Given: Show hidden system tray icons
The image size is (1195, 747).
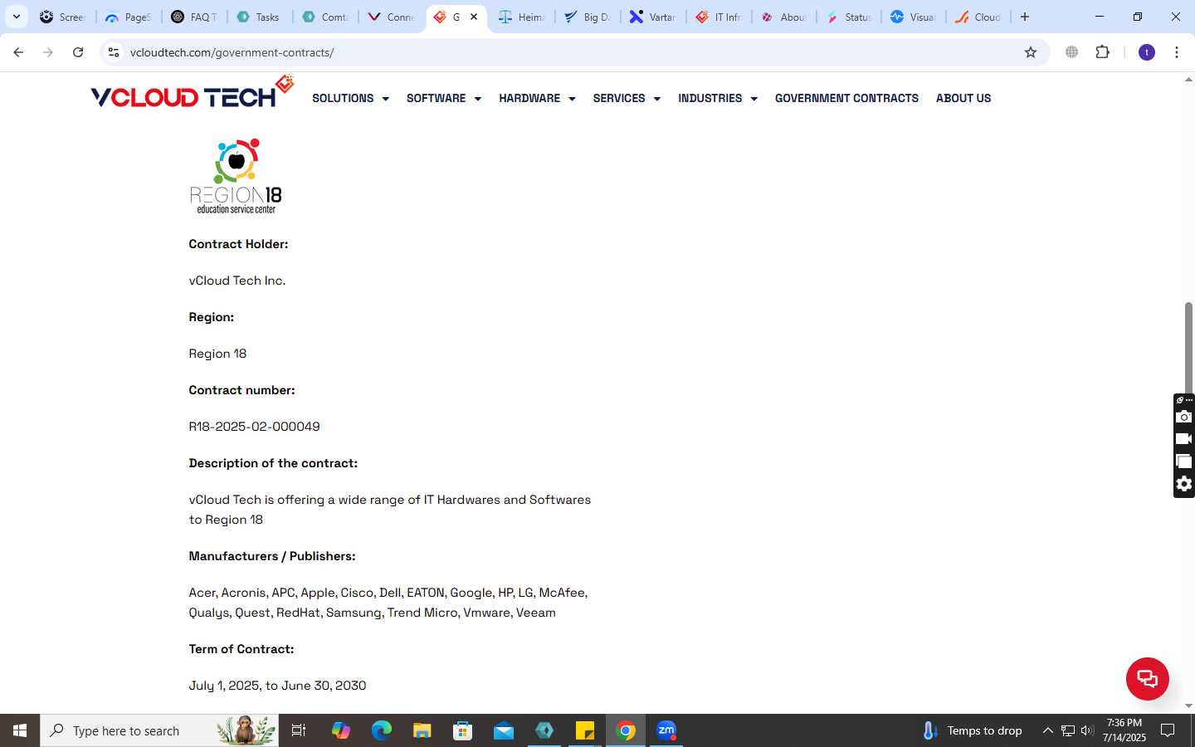Looking at the screenshot, I should click(x=1048, y=730).
